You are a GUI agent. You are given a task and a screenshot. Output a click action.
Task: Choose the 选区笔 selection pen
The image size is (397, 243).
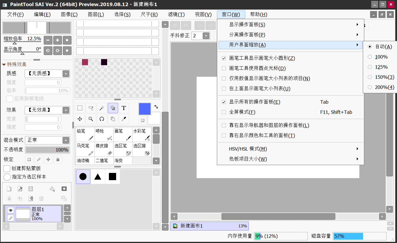point(123,149)
